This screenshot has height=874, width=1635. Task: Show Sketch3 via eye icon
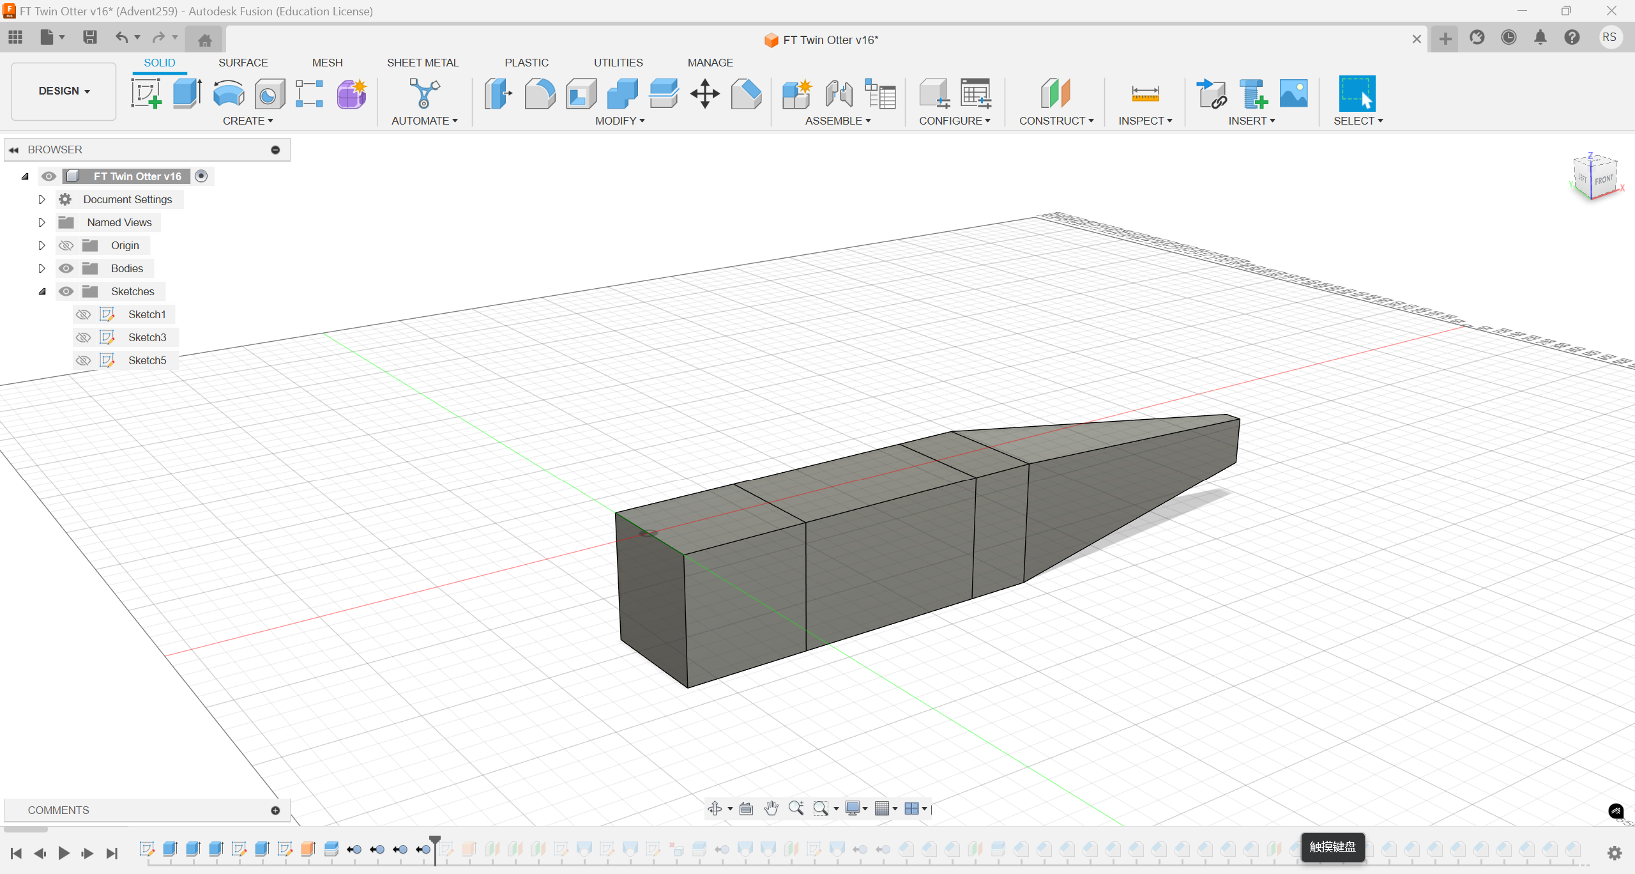click(83, 337)
